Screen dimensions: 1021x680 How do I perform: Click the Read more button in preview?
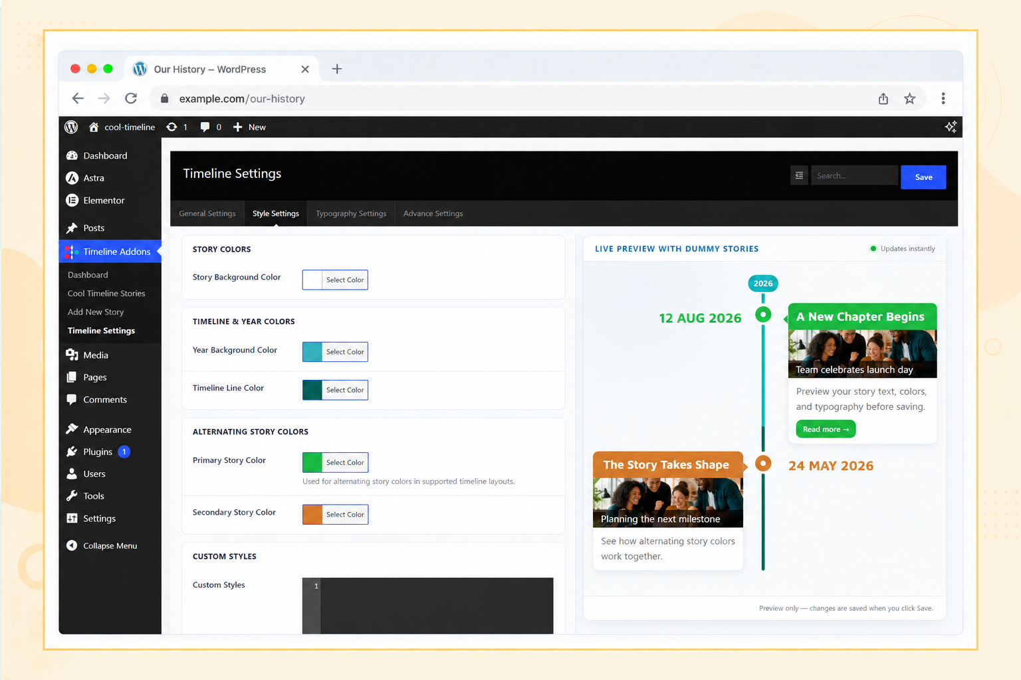[x=826, y=430]
